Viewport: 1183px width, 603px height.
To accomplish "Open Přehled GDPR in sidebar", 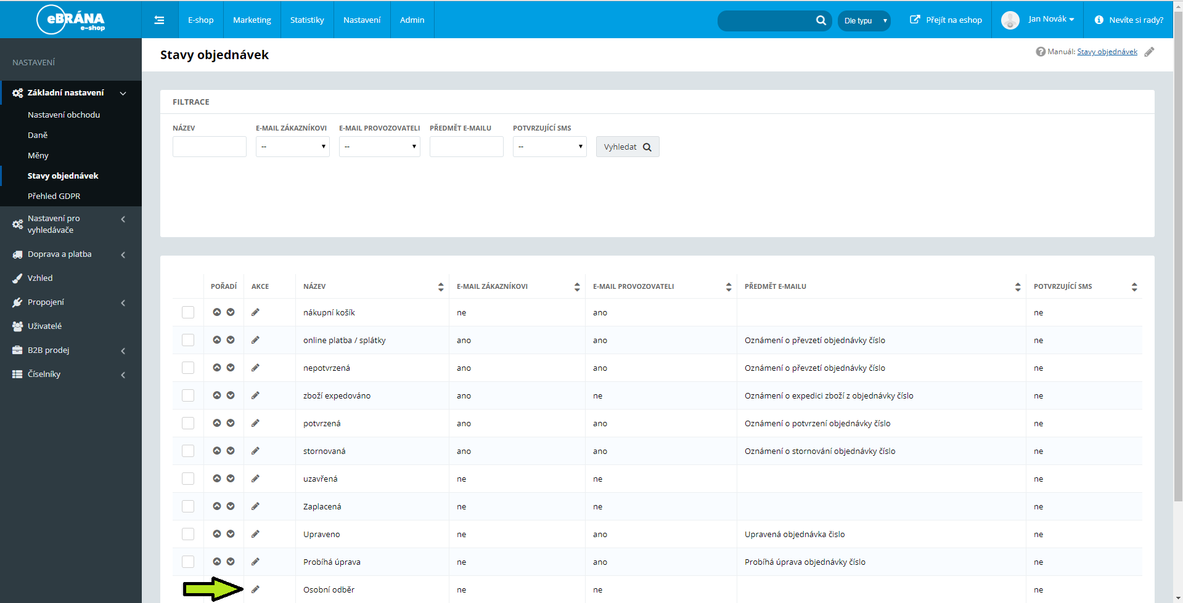I will [54, 196].
